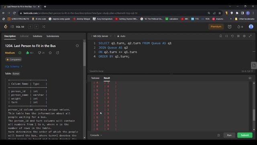Screen dimensions: 257x145
Task: Open the timer alarm clock icon
Action: (230, 27)
